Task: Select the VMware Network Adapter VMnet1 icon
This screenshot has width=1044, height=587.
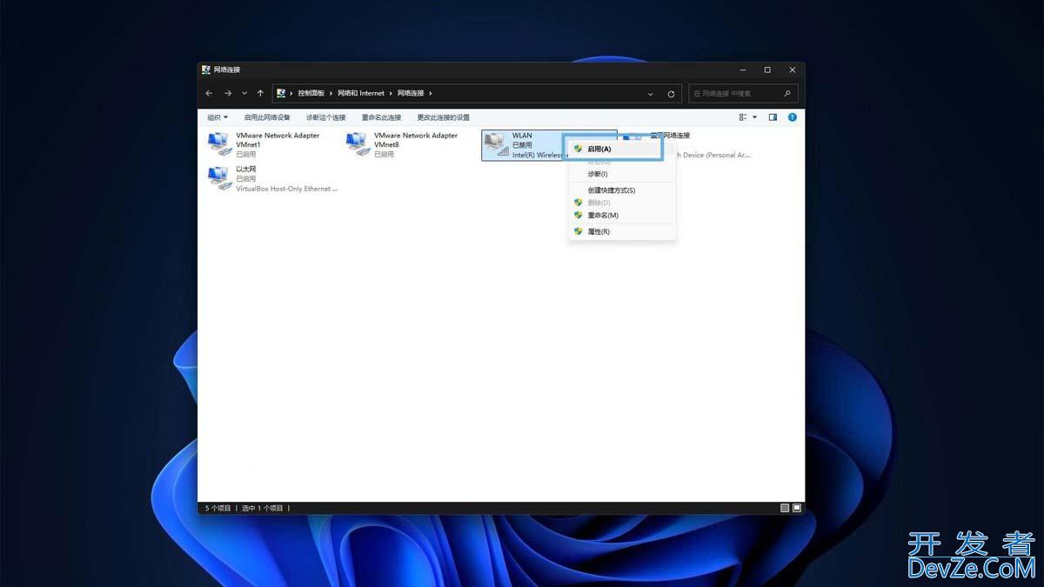Action: pos(219,144)
